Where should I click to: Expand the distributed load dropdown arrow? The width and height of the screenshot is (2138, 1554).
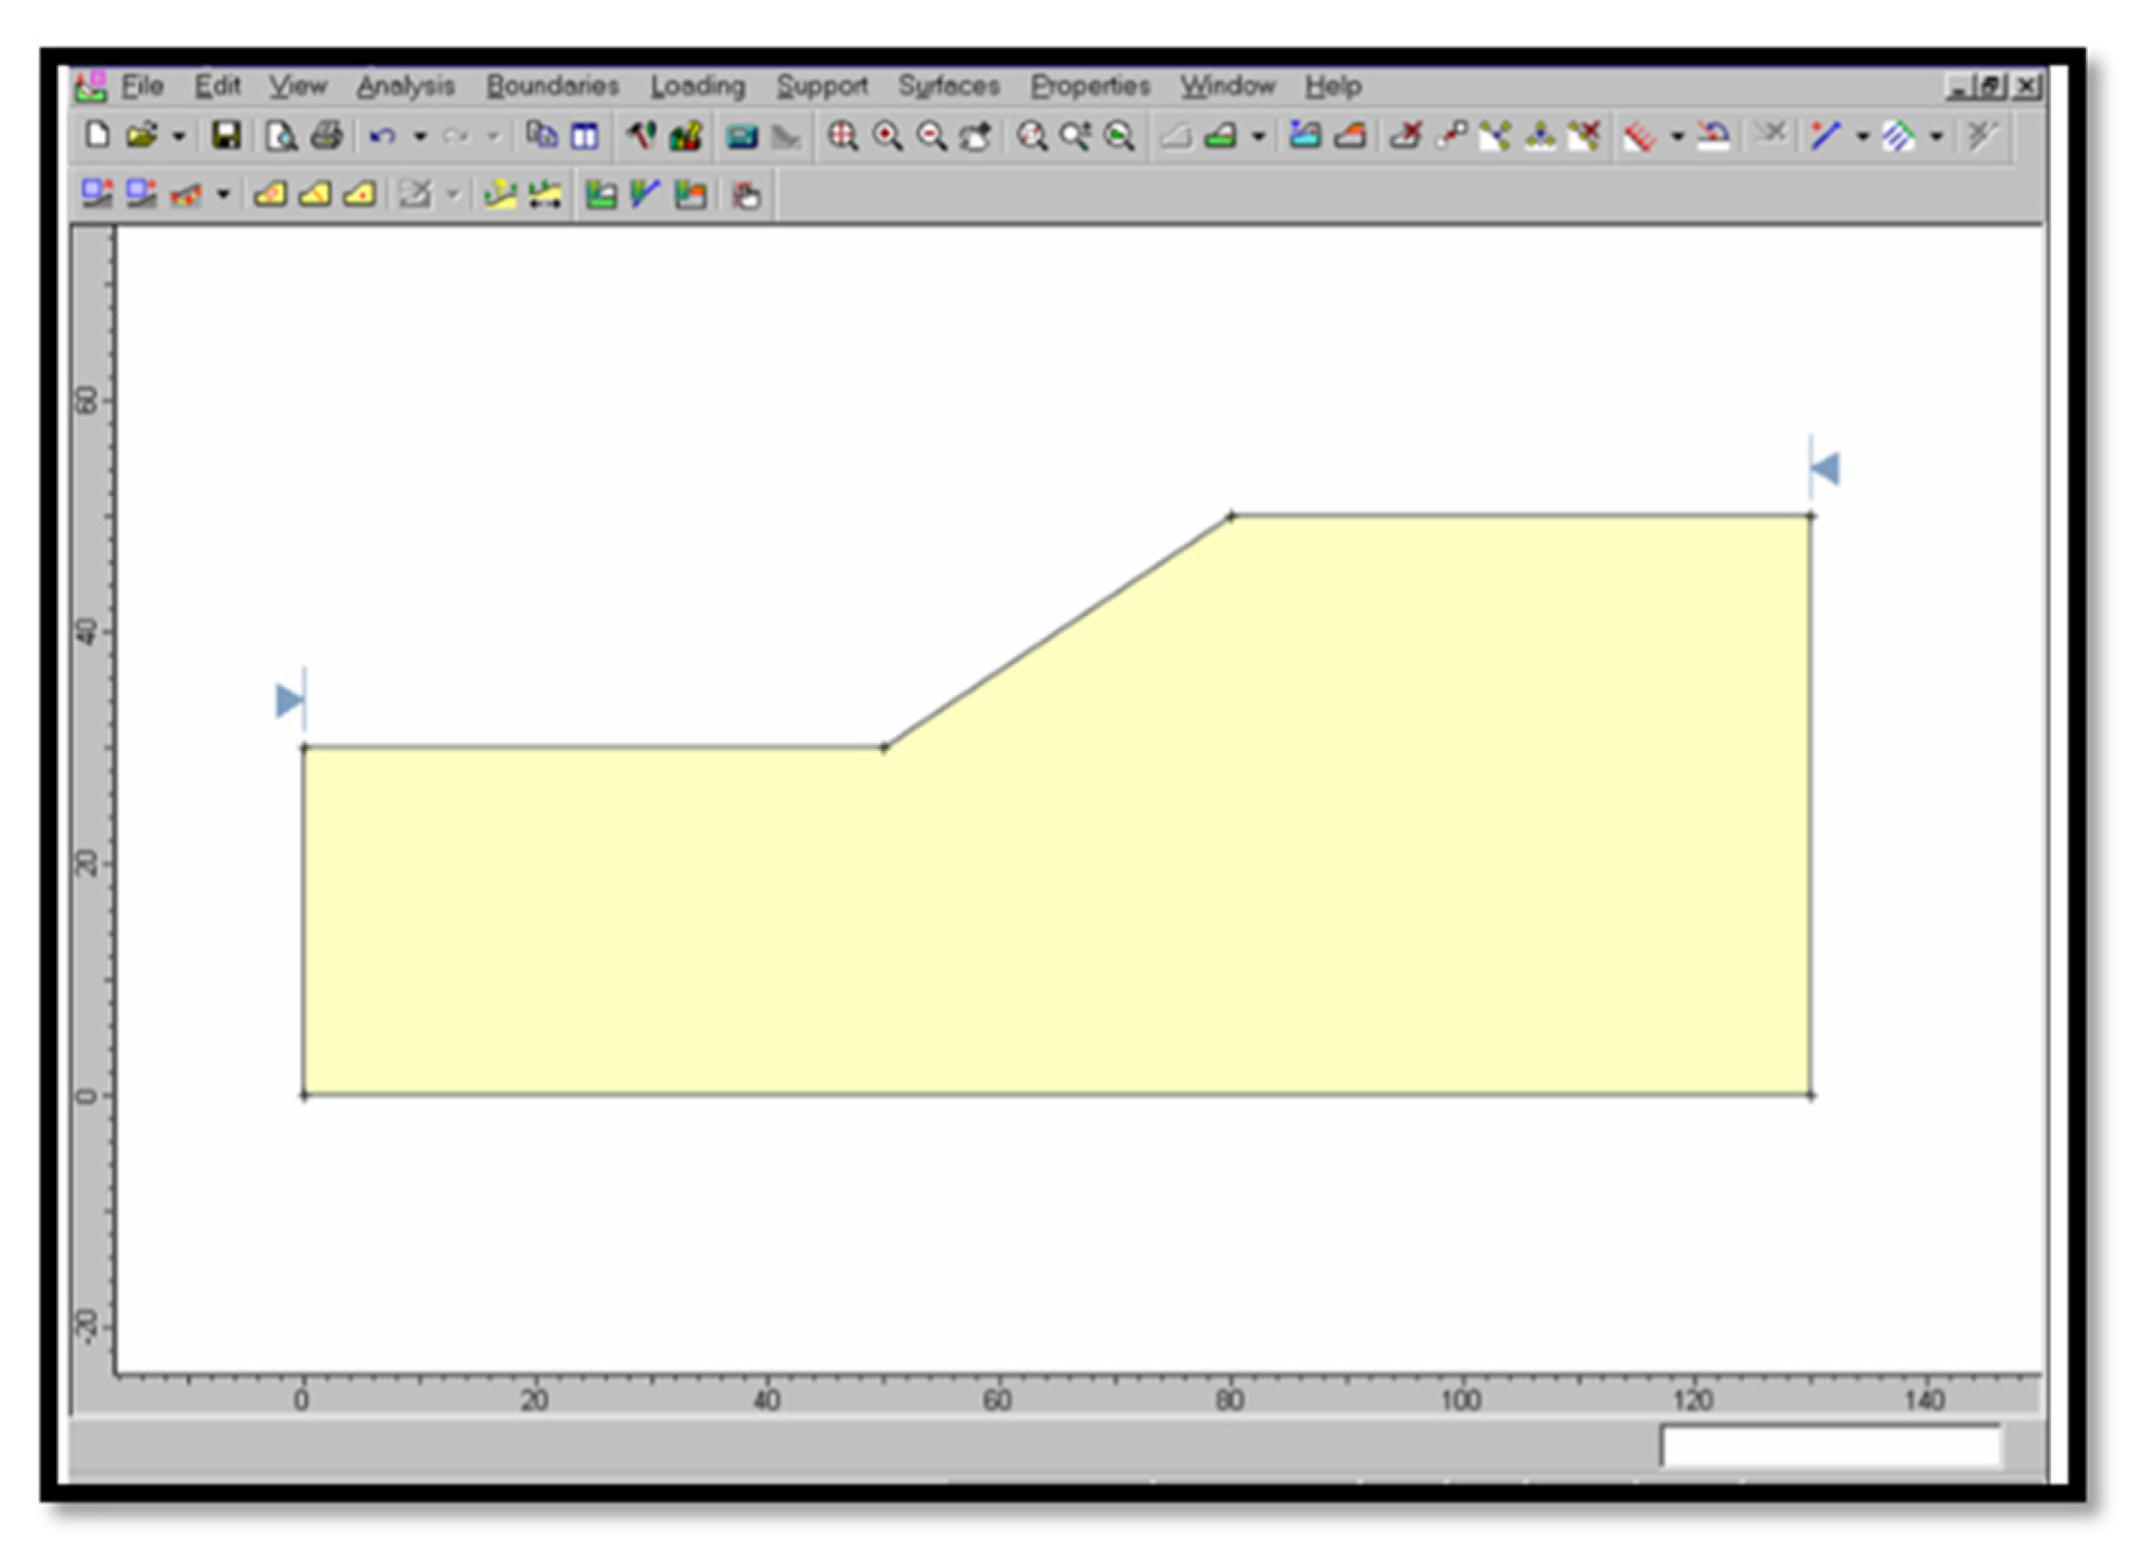coord(1678,137)
